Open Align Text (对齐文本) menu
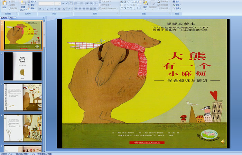Image resolution: width=242 pixels, height=155 pixels. tap(105, 5)
